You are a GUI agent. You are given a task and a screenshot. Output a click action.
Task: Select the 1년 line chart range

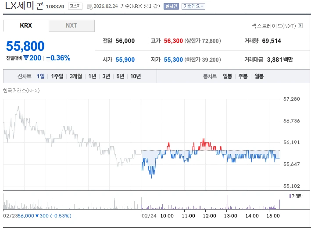92,76
